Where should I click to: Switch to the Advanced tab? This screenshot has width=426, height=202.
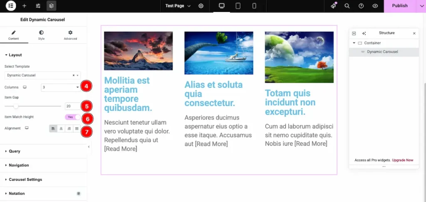pyautogui.click(x=70, y=35)
